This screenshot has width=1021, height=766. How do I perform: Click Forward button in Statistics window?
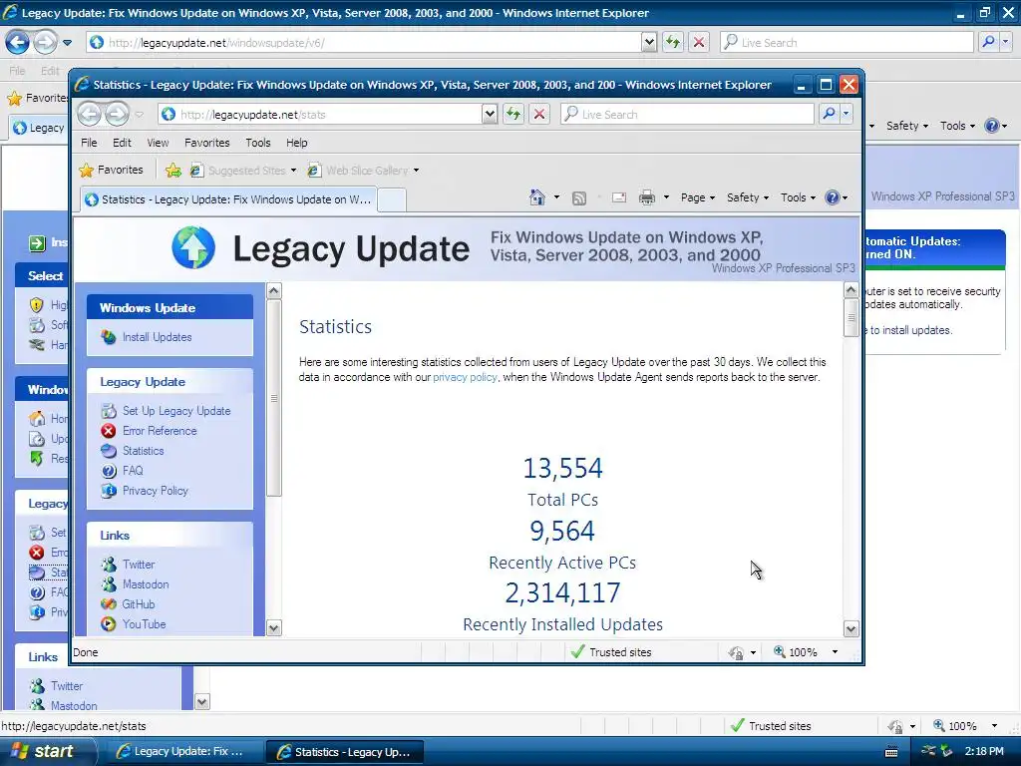click(x=118, y=114)
